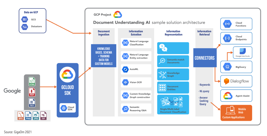The image size is (267, 136).
Task: Click the Custom Applications orange box label
Action: 233,117
